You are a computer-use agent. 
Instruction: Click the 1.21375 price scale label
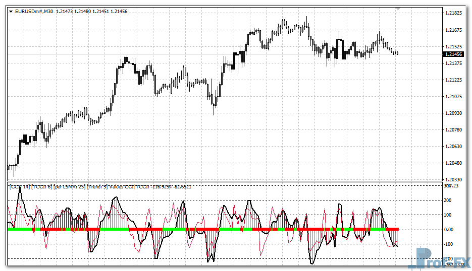454,63
